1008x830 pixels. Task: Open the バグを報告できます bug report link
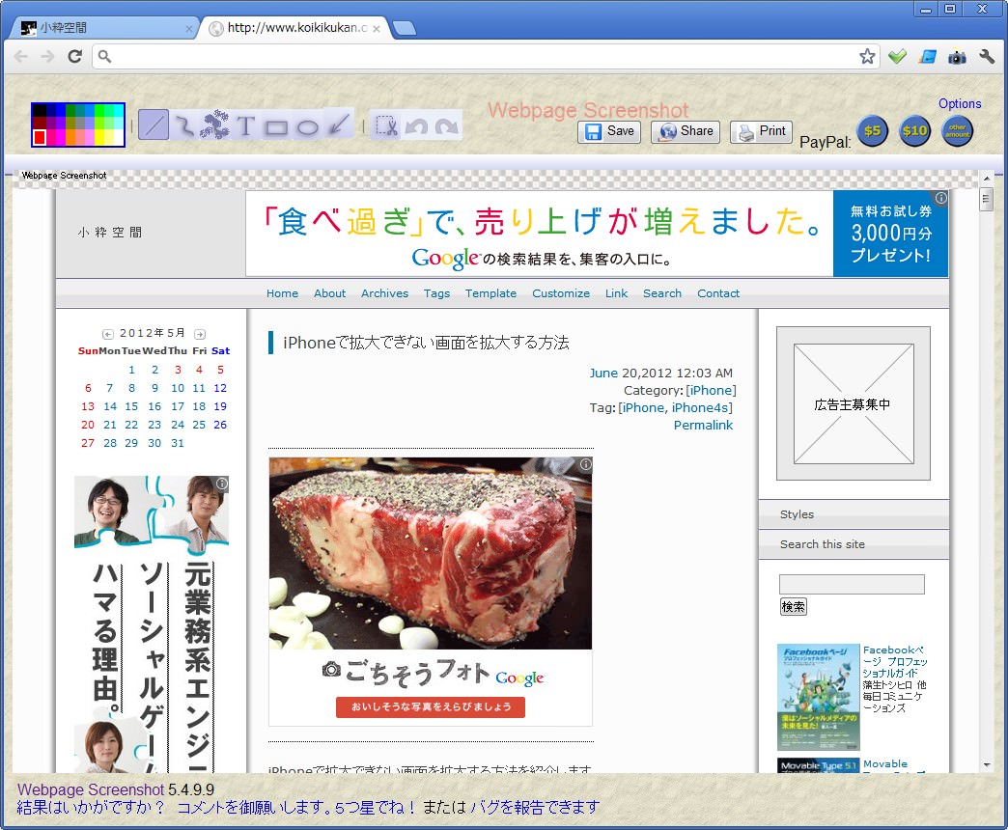click(x=535, y=808)
